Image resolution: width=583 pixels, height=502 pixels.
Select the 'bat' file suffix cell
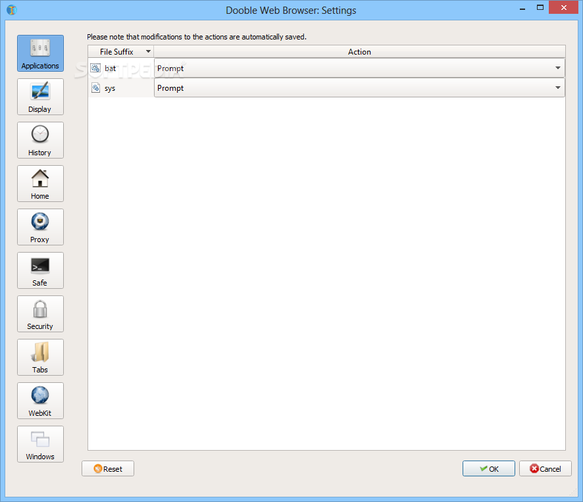click(121, 68)
